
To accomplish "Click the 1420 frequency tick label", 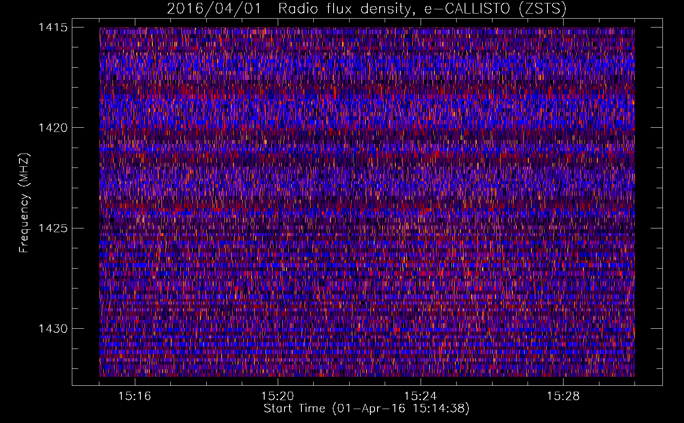I will [53, 128].
